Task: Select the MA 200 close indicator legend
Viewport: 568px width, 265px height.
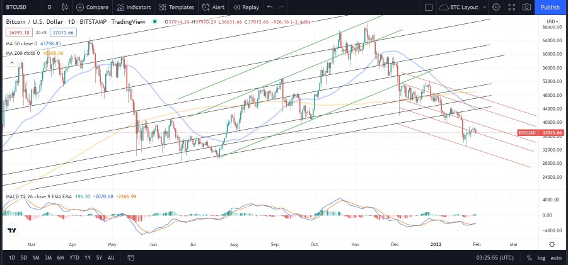Action: (x=35, y=53)
